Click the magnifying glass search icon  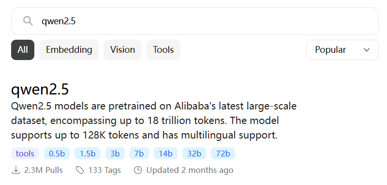point(28,21)
